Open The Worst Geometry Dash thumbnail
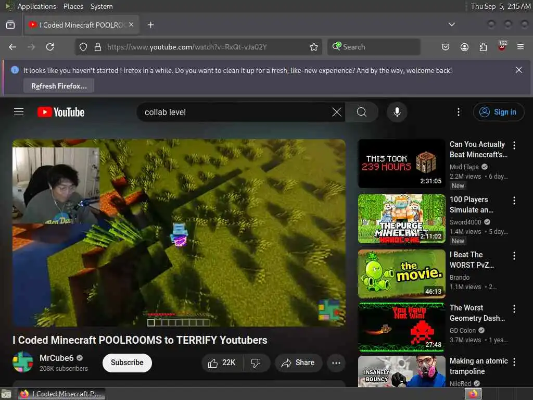 coord(401,327)
